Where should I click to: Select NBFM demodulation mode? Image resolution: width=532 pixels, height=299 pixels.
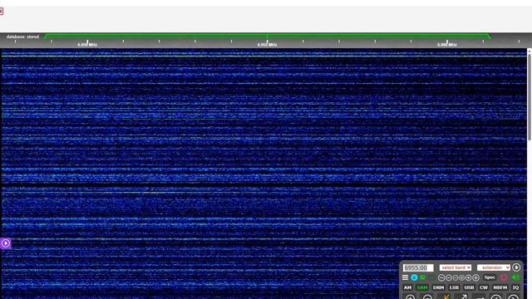[x=500, y=287]
